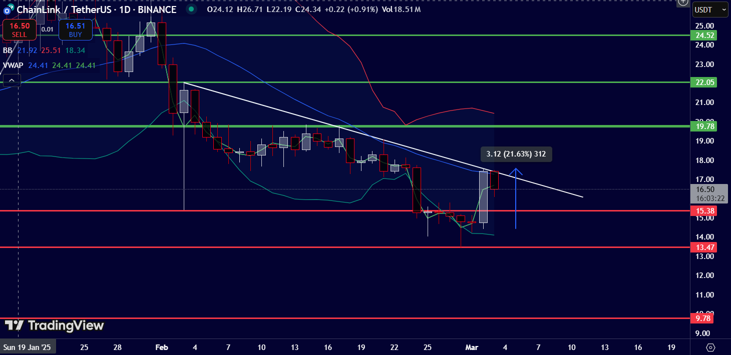This screenshot has height=355, width=731.
Task: Click the BB value 25.51
Action: (x=51, y=50)
